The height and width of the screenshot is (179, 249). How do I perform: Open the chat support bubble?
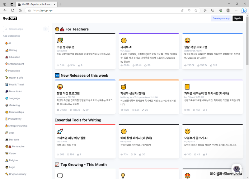(x=237, y=168)
